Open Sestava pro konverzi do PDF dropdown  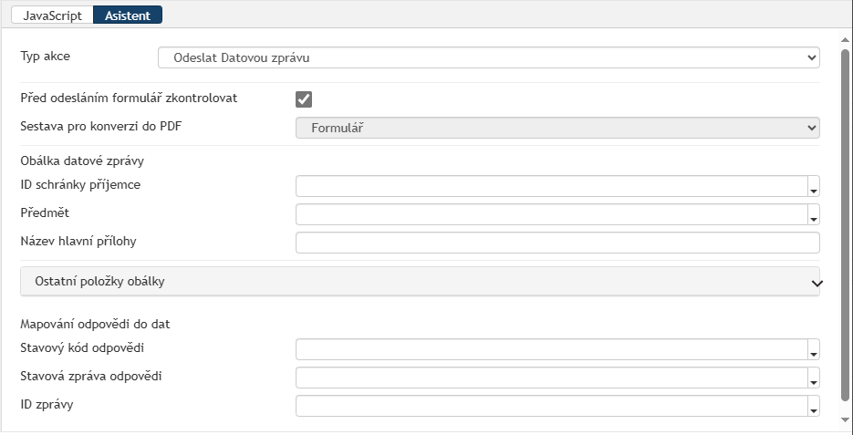pos(557,128)
